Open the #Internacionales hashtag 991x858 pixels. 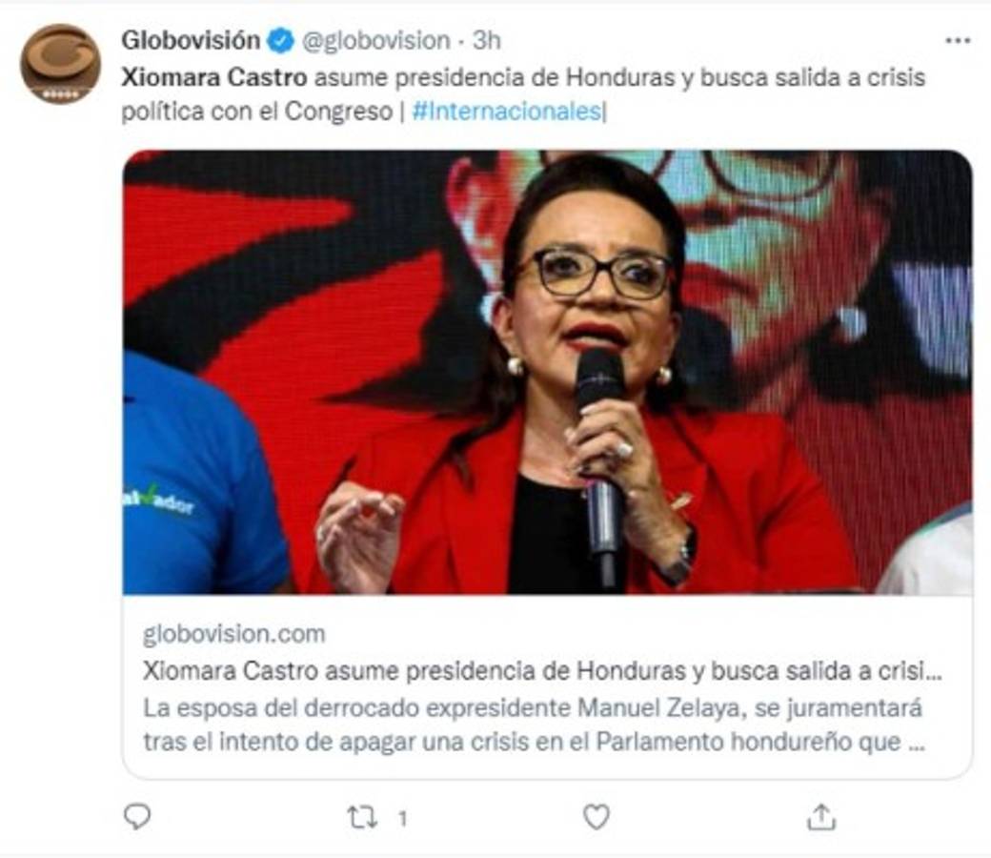(508, 112)
